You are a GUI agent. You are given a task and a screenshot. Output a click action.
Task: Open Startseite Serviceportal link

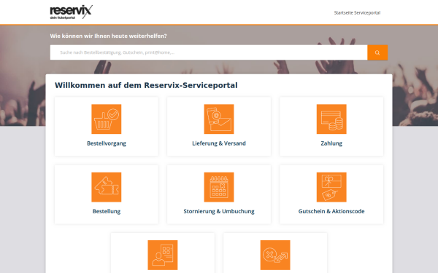click(x=357, y=12)
